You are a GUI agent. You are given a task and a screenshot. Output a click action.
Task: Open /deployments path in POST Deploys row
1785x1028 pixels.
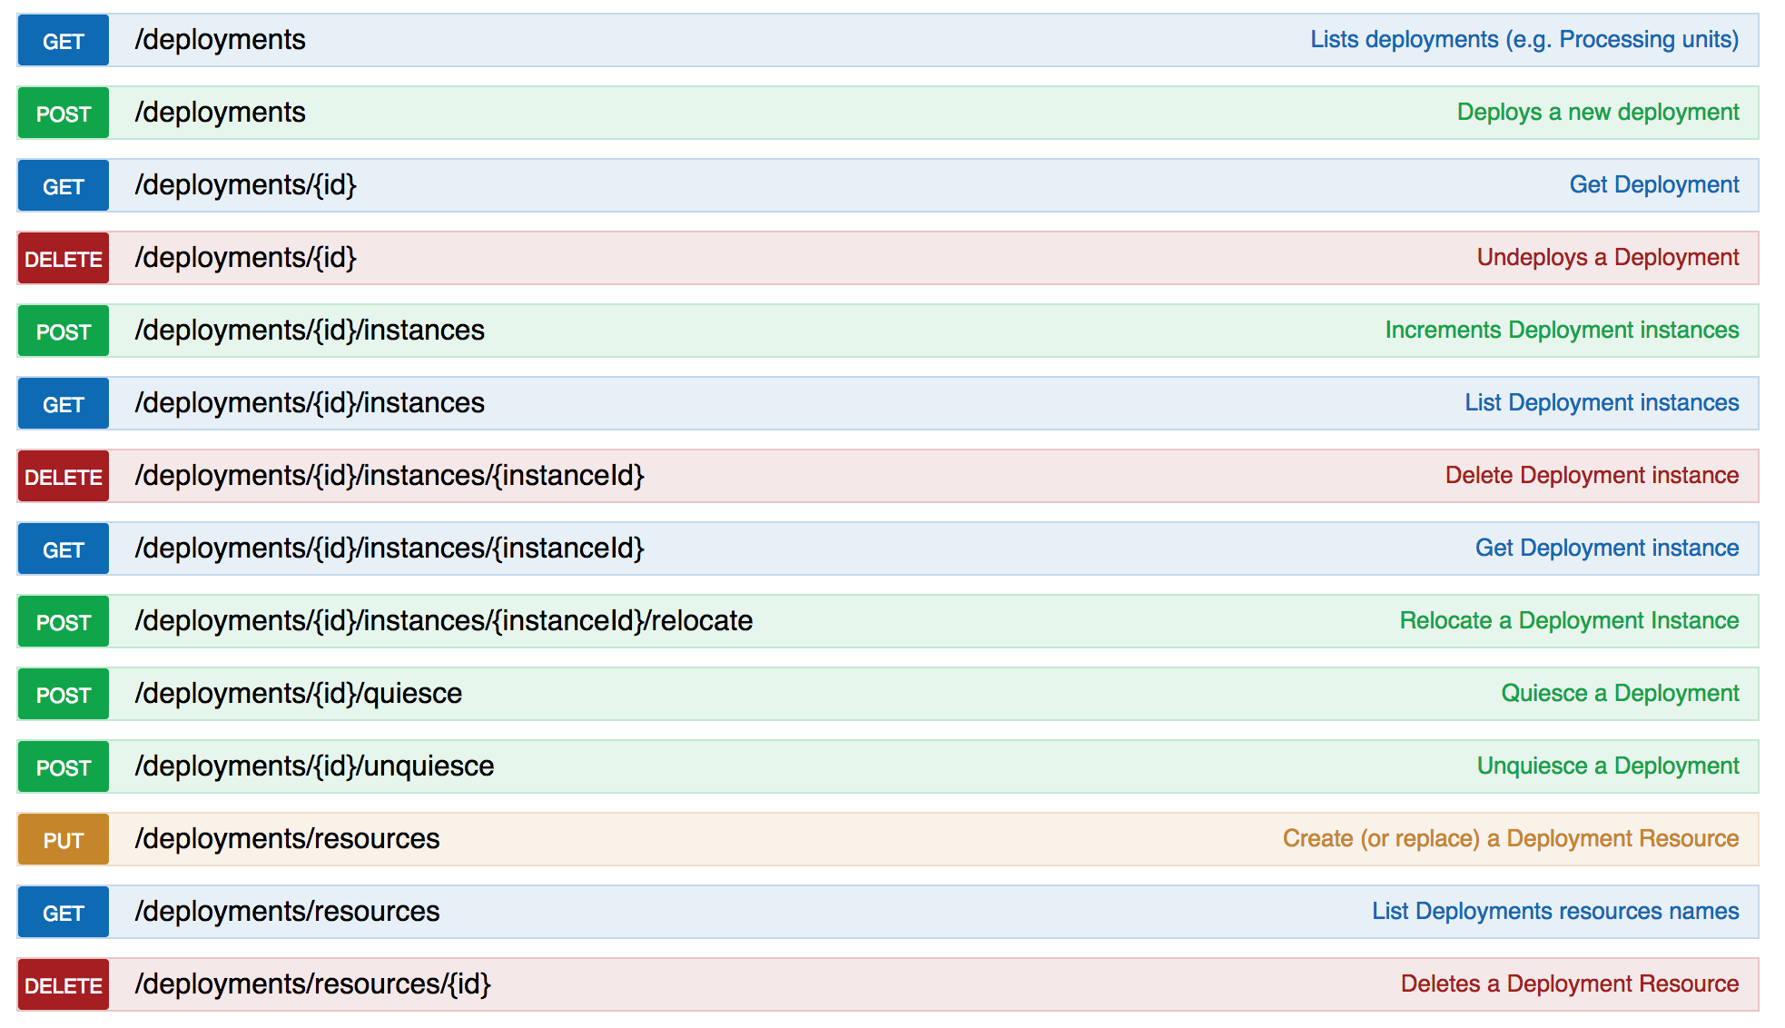[x=220, y=113]
